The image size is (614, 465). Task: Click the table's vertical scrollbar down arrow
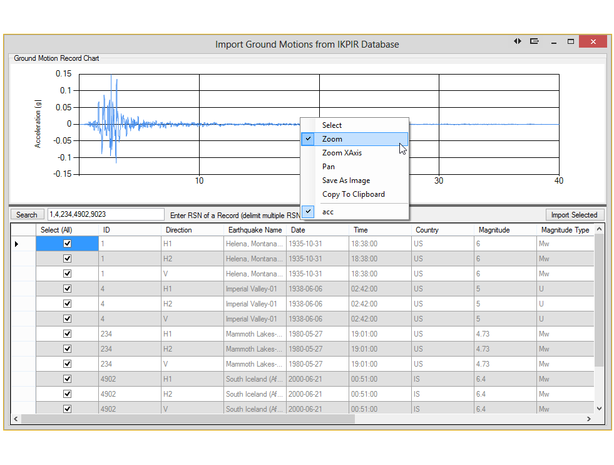pyautogui.click(x=599, y=408)
